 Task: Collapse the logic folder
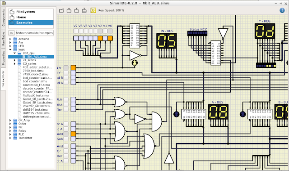(10, 49)
